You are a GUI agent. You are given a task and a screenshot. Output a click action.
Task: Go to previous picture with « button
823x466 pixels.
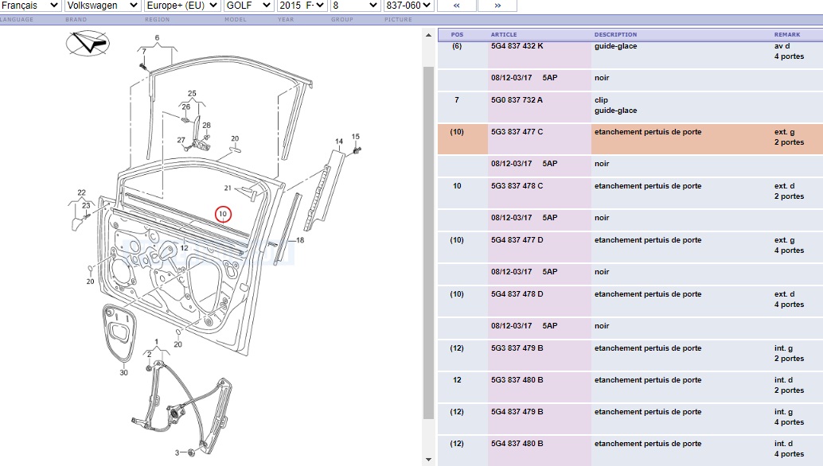point(457,6)
